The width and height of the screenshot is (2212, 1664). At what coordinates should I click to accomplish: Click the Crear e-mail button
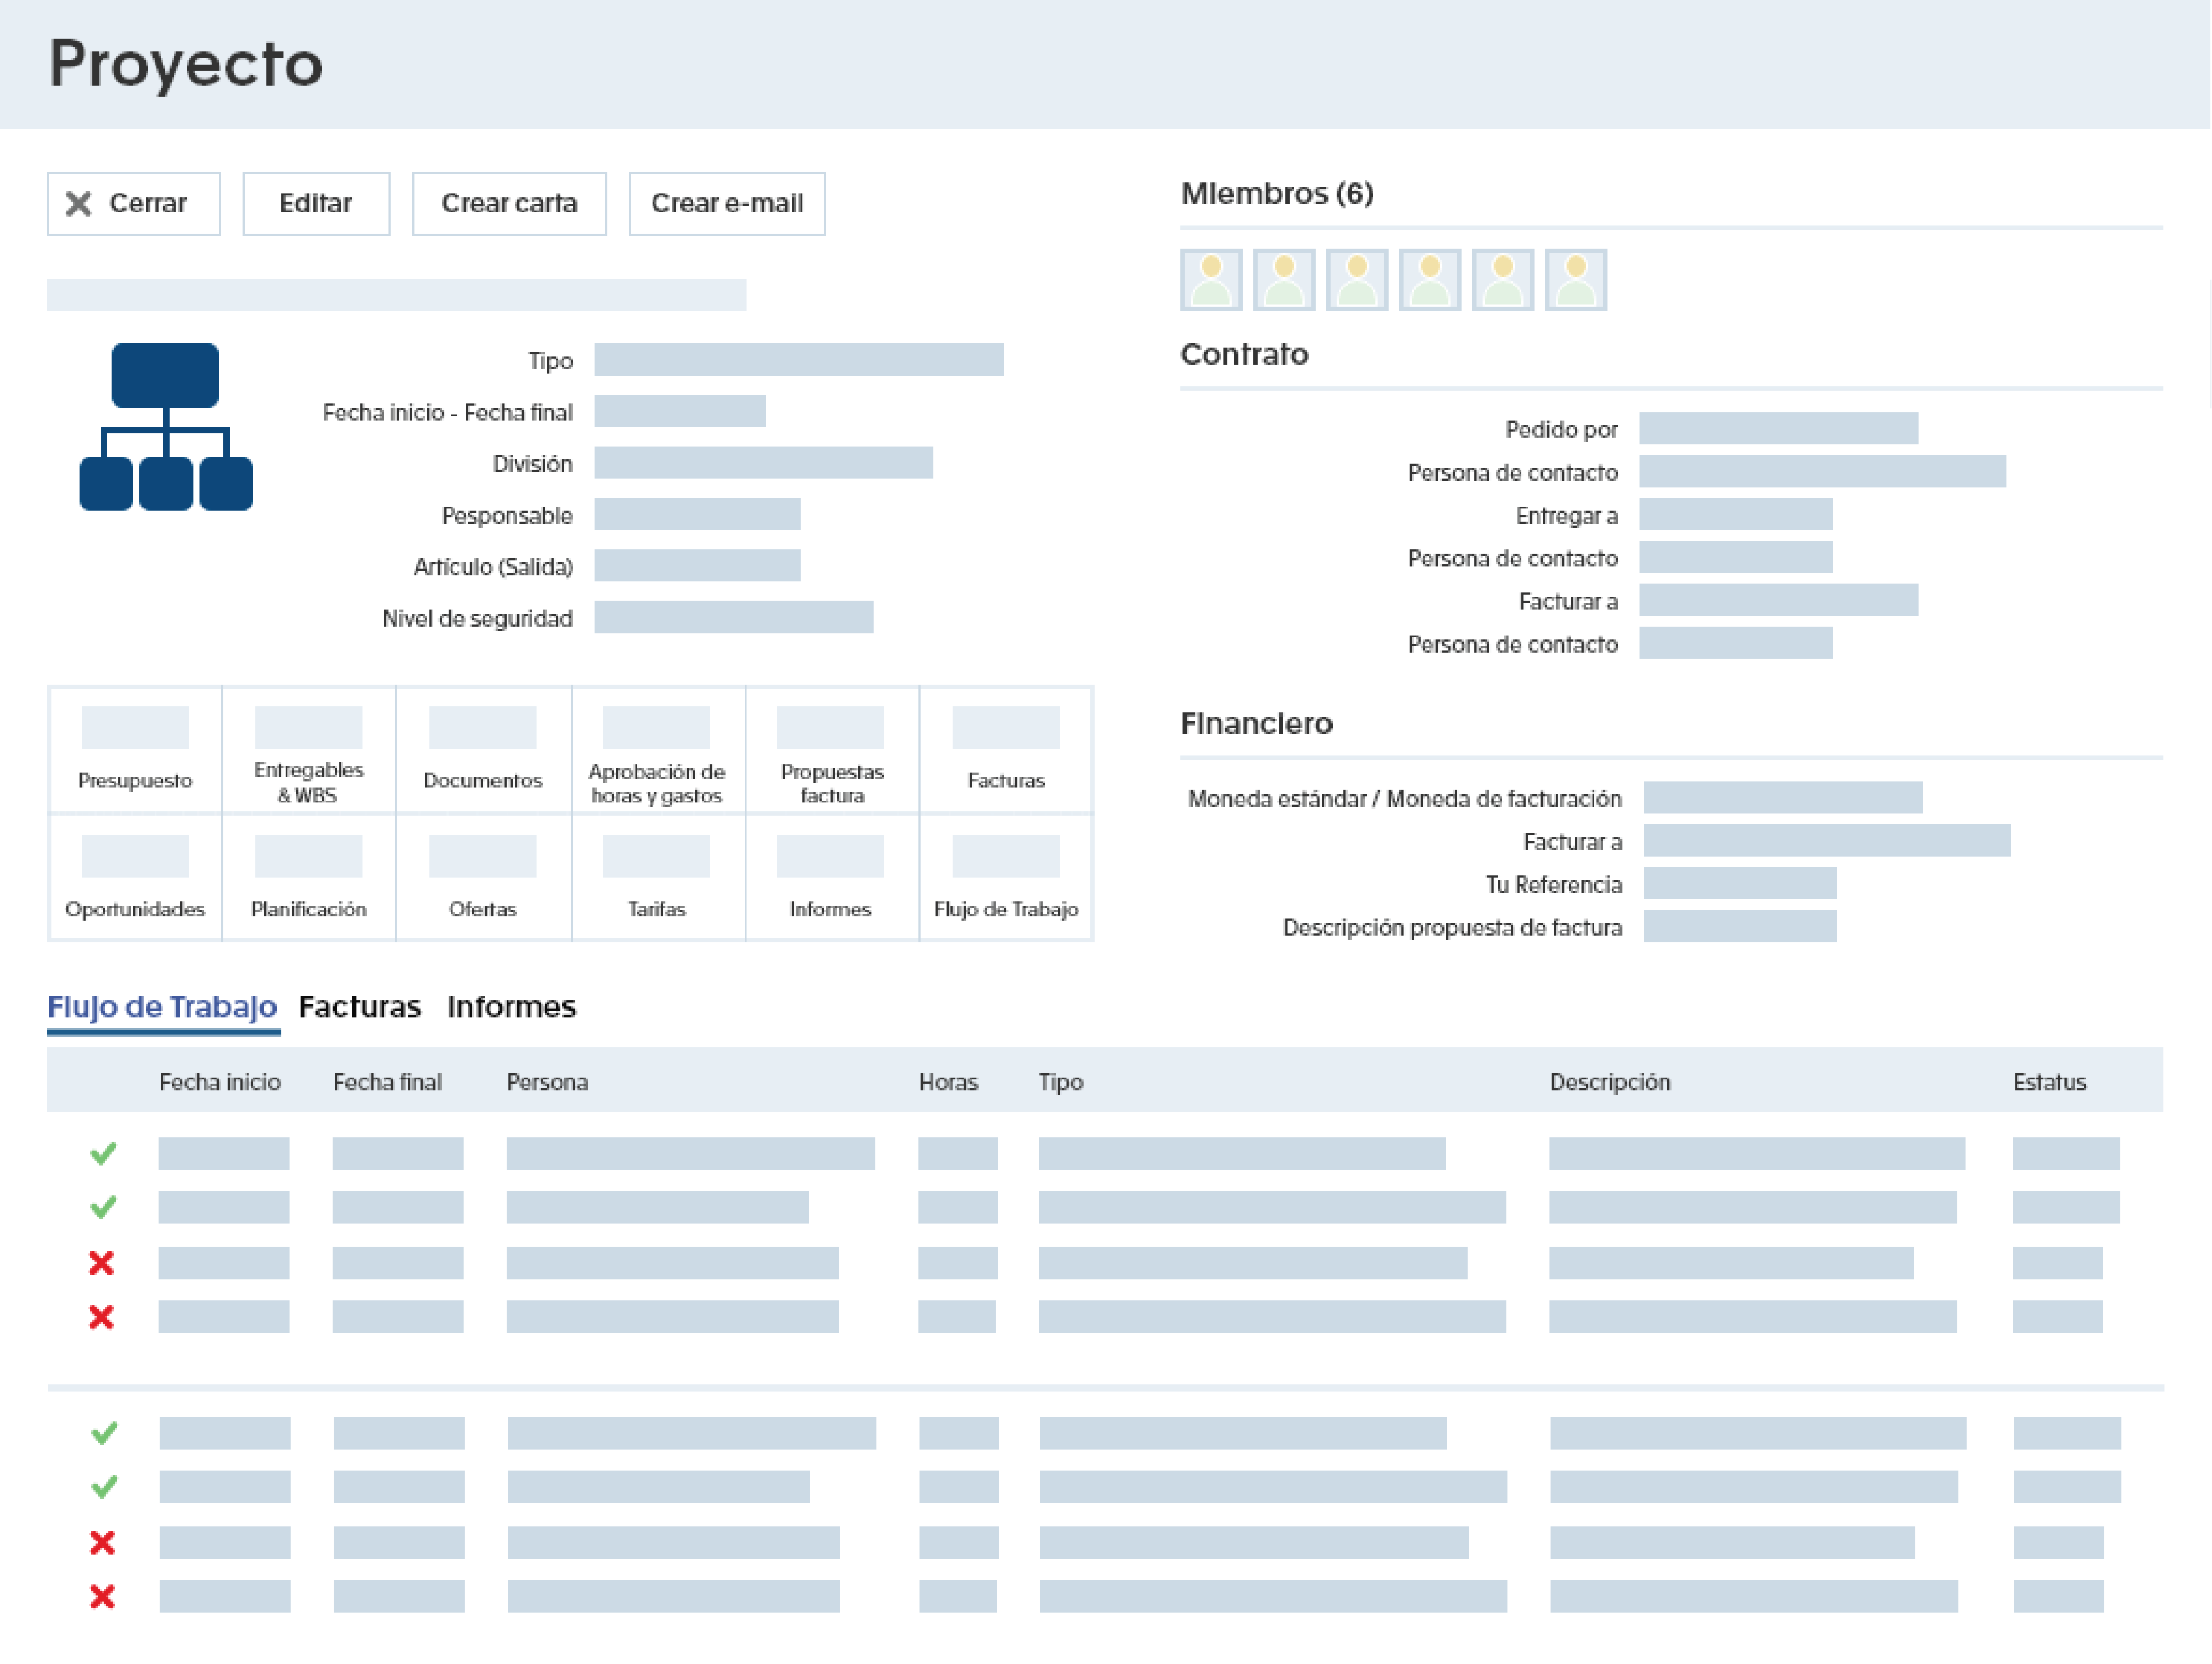click(x=727, y=203)
